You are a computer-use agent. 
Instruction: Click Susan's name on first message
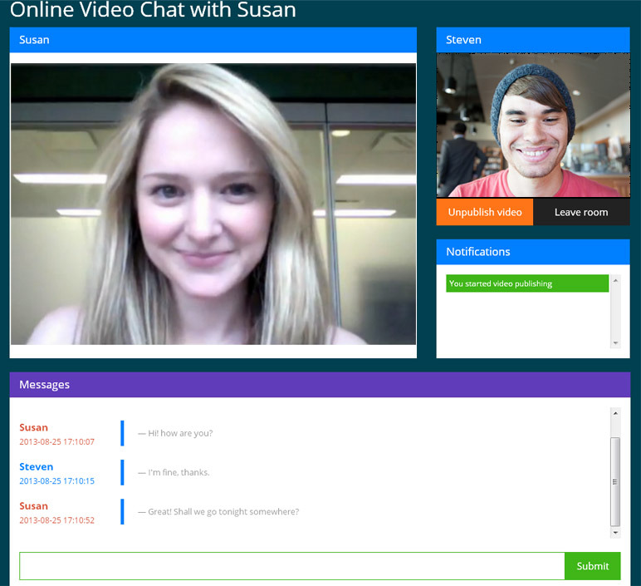34,427
